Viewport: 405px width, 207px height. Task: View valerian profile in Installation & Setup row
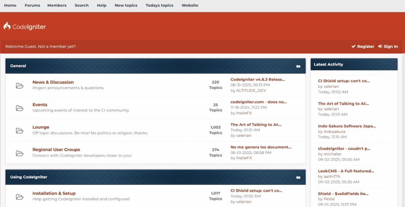click(244, 202)
